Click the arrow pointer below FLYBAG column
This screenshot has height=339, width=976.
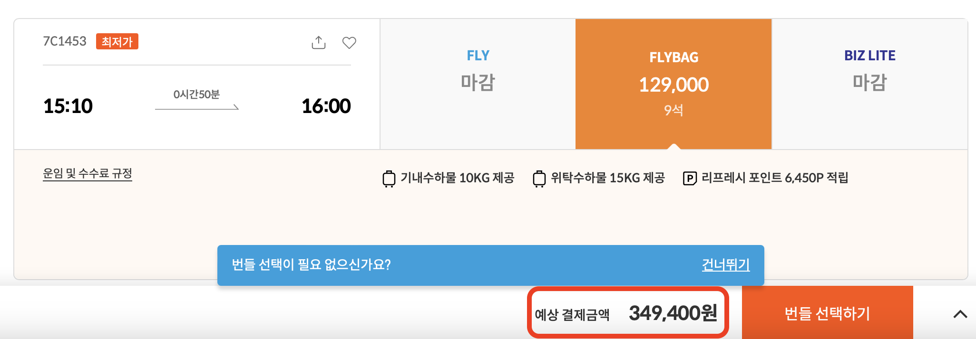pyautogui.click(x=673, y=147)
